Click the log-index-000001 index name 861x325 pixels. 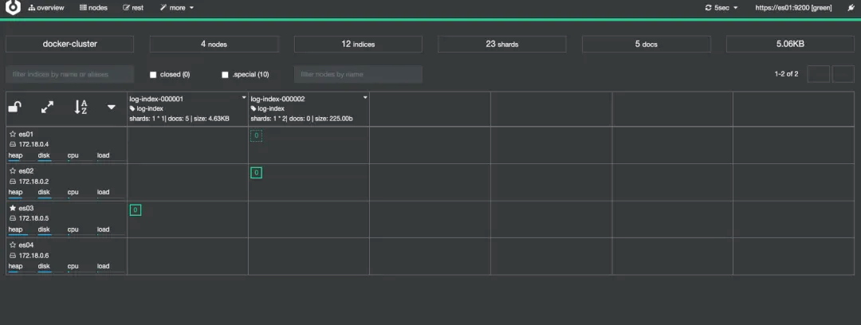[156, 100]
